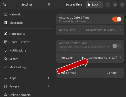Click the padlock icon on Lock button
The width and height of the screenshot is (126, 97).
tap(89, 4)
